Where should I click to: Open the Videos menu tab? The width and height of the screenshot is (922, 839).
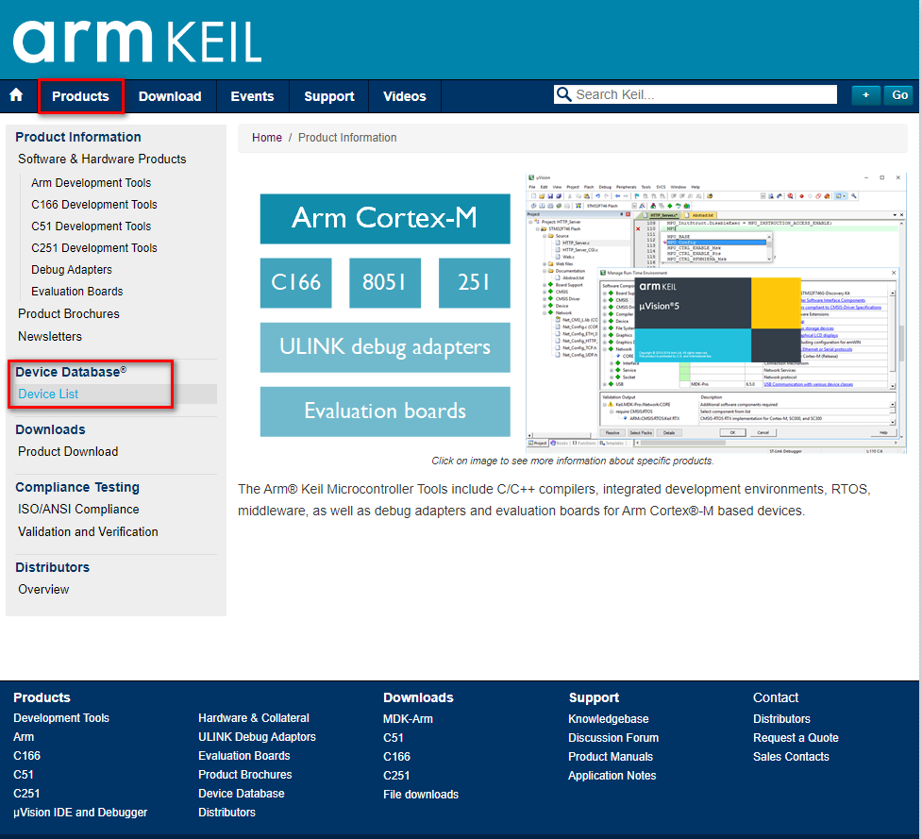coord(405,96)
